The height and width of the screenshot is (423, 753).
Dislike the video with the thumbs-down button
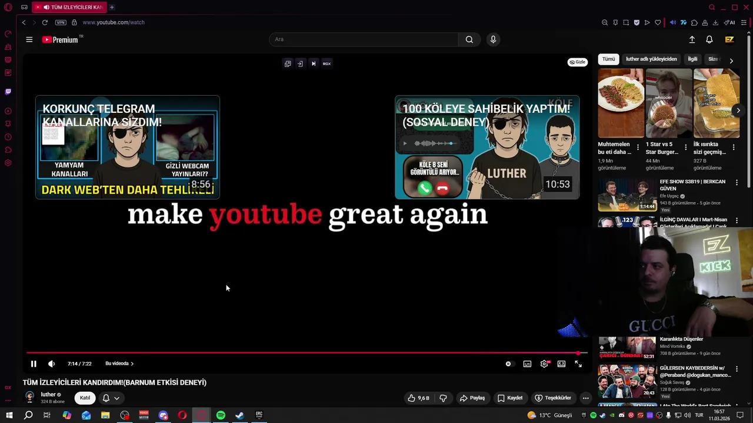point(443,398)
